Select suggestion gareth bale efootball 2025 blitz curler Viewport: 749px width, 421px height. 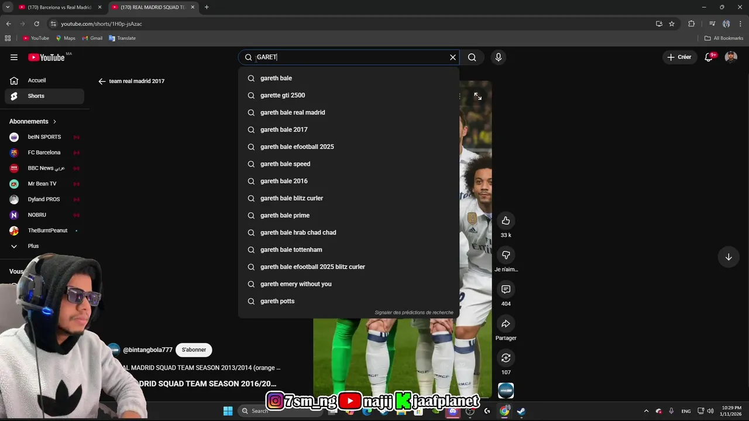349,267
